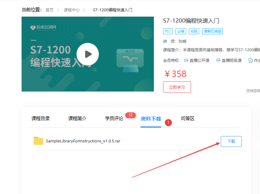Switch to the 问答区 tab
The image size is (260, 194).
click(187, 118)
